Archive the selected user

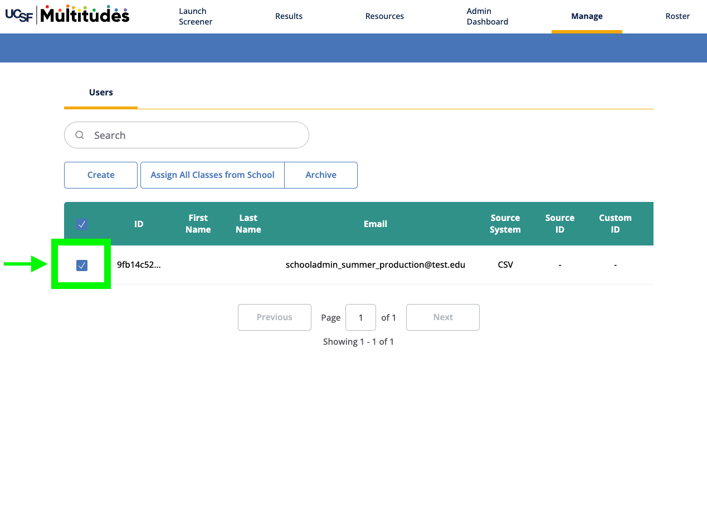[321, 175]
